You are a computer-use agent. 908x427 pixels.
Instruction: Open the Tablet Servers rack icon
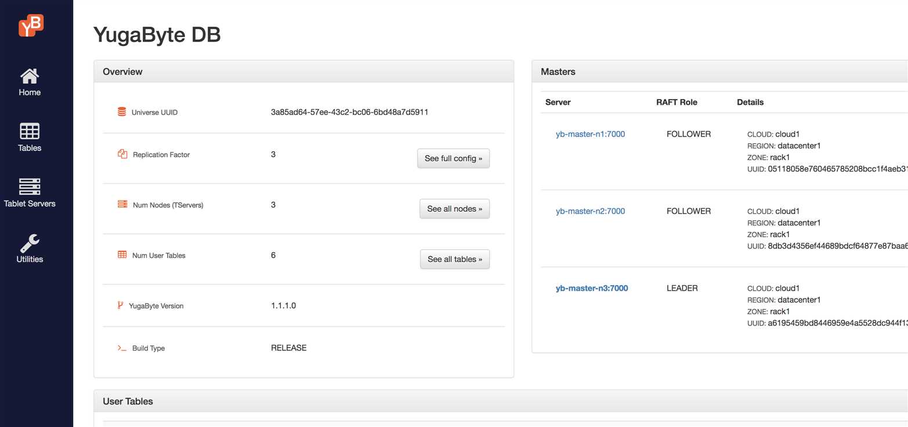point(30,187)
